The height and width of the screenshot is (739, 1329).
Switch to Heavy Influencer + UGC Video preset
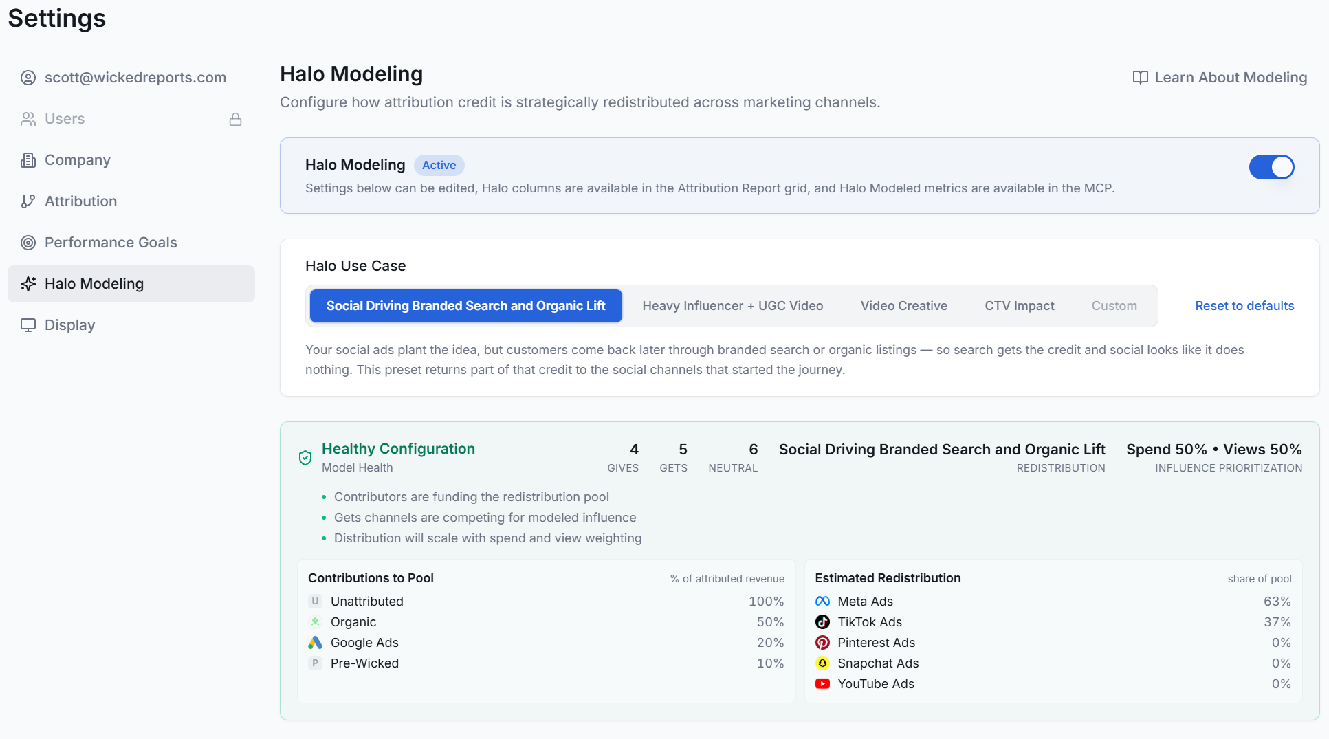tap(733, 306)
